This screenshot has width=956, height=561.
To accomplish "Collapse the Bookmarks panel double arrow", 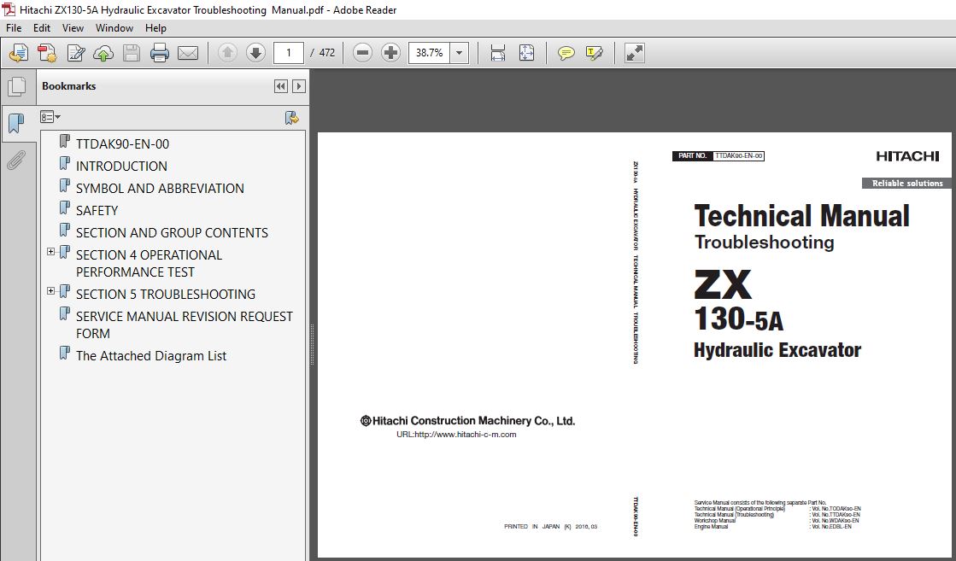I will pyautogui.click(x=280, y=86).
